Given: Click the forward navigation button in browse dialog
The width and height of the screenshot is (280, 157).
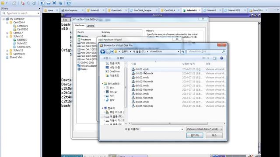Looking at the screenshot, I should tap(108, 51).
